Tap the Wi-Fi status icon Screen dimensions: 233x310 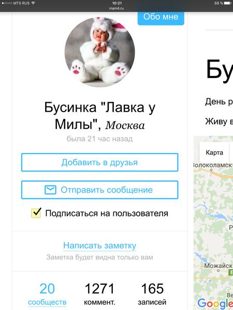[x=33, y=3]
